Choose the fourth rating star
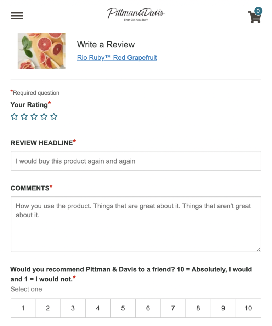The height and width of the screenshot is (326, 272). 44,117
